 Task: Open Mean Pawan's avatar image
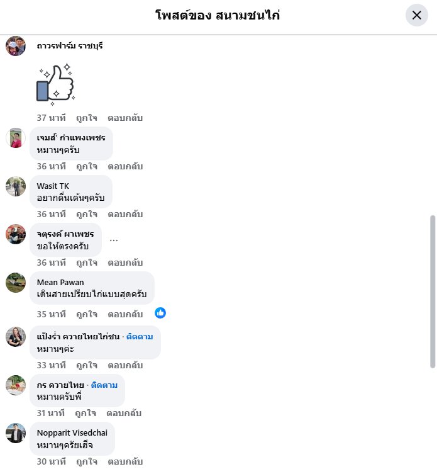[x=16, y=283]
